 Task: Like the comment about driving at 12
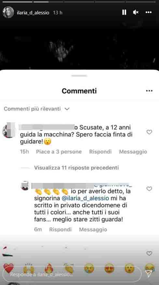149,132
